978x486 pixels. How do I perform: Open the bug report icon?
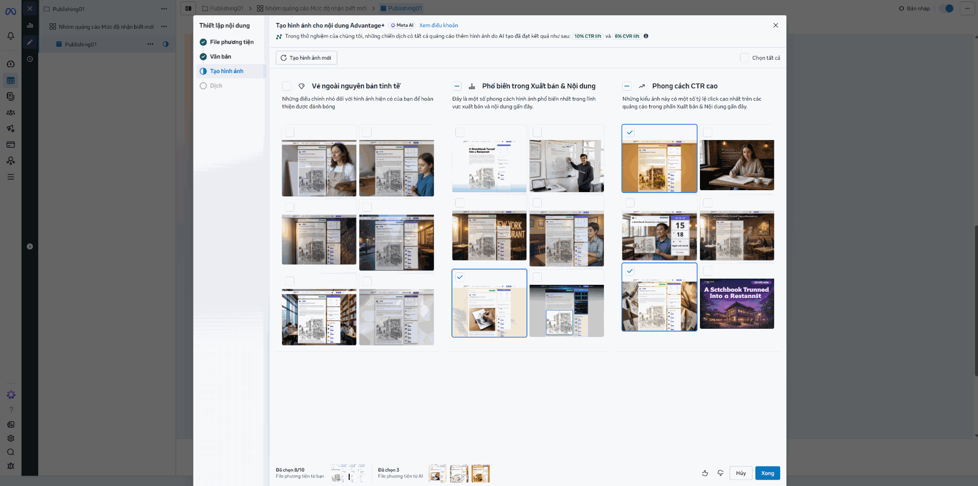[x=11, y=466]
